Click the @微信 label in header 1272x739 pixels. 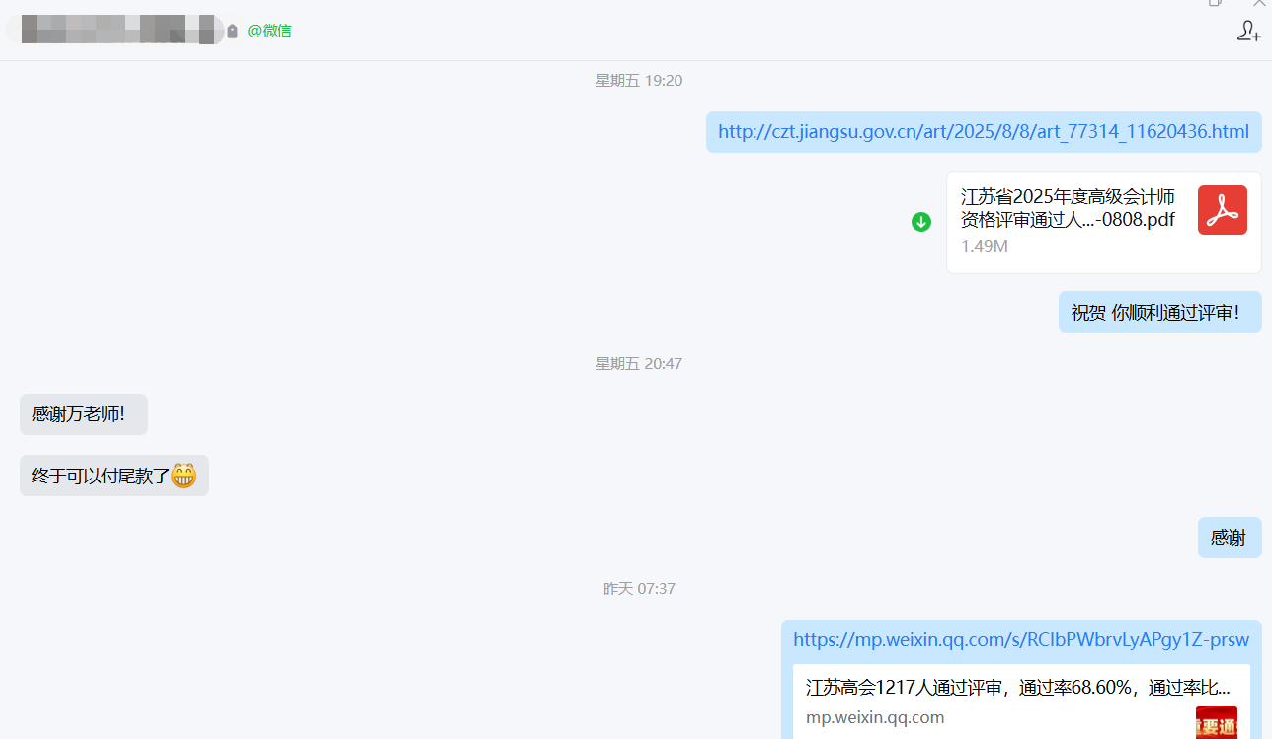(270, 31)
